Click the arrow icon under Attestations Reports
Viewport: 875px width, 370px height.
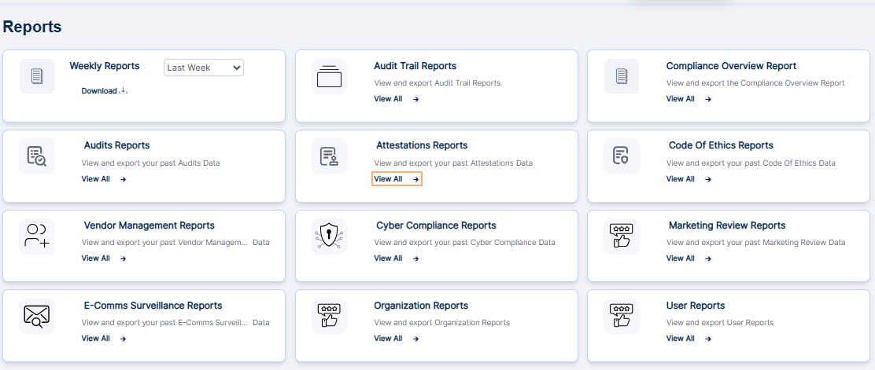tap(415, 179)
